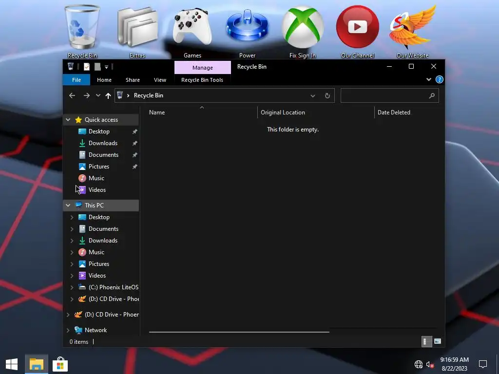The width and height of the screenshot is (499, 374).
Task: Click the network globe tray icon
Action: click(x=419, y=364)
